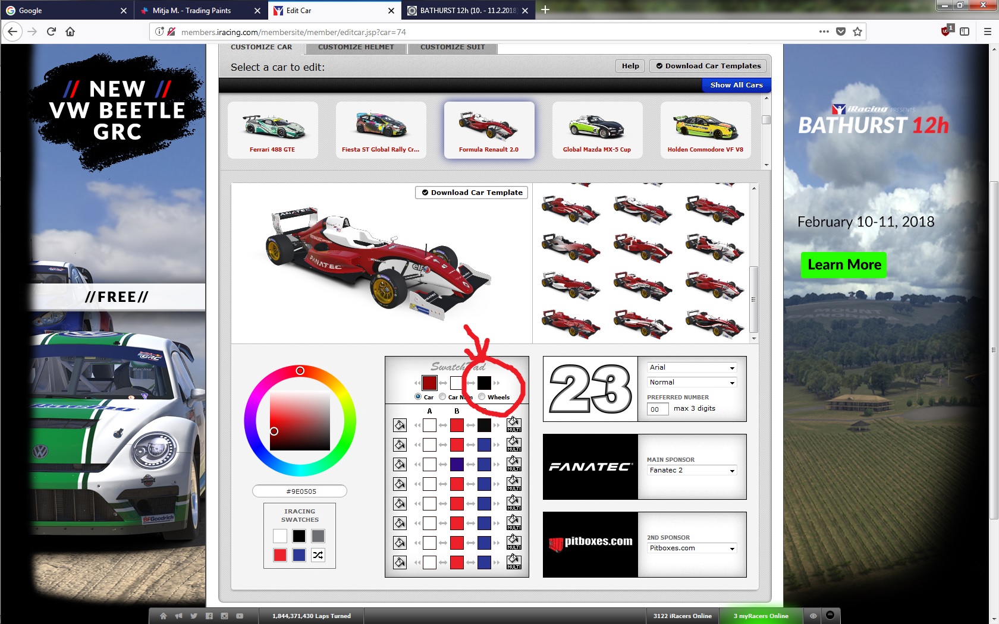Pick red from iRacing Swatches
Viewport: 999px width, 624px height.
[x=280, y=555]
